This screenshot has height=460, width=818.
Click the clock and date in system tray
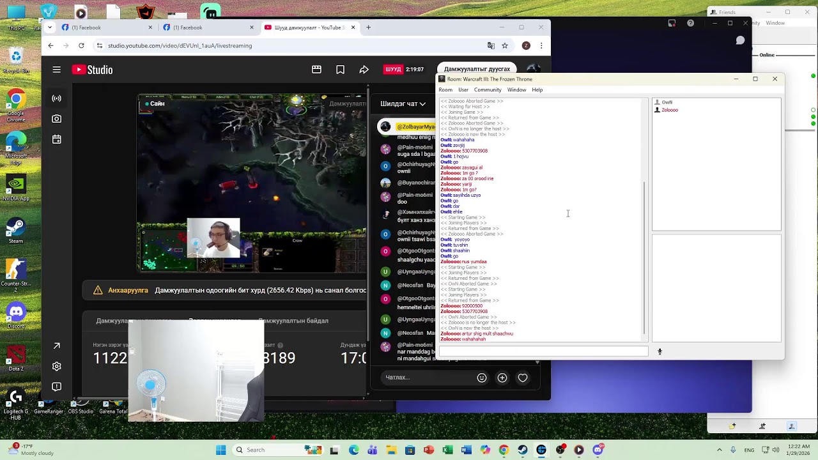click(x=799, y=450)
